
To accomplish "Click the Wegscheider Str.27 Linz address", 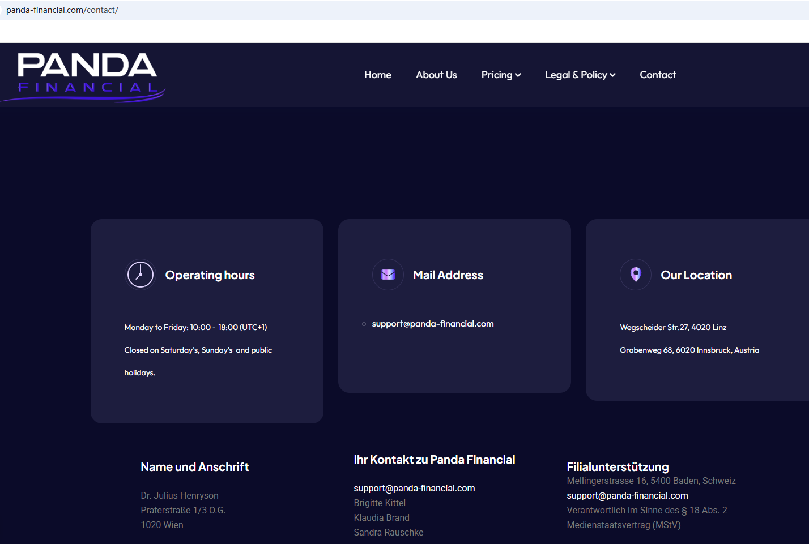I will pos(673,327).
